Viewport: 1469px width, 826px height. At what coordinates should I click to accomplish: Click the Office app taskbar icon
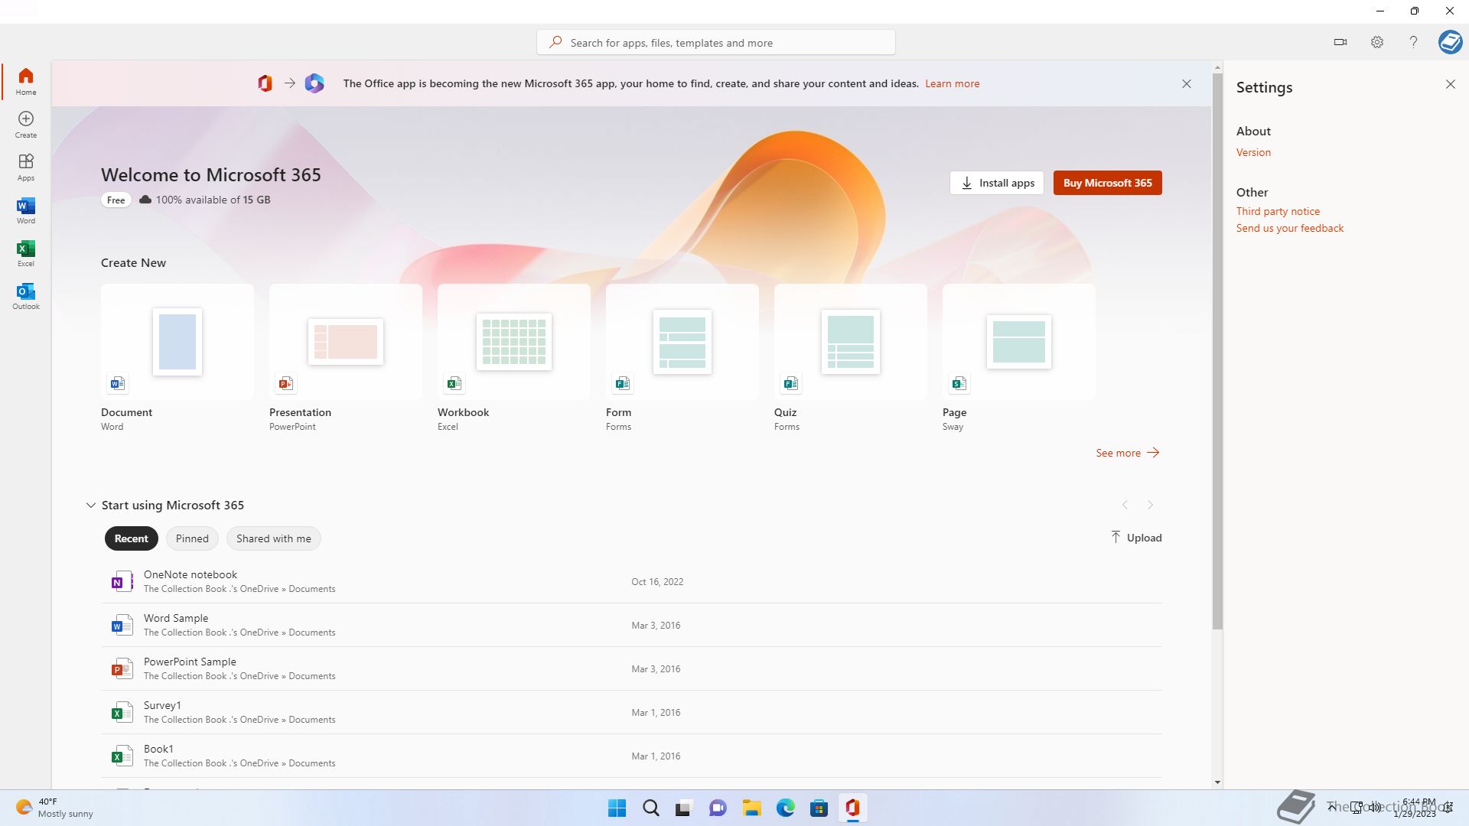click(852, 808)
